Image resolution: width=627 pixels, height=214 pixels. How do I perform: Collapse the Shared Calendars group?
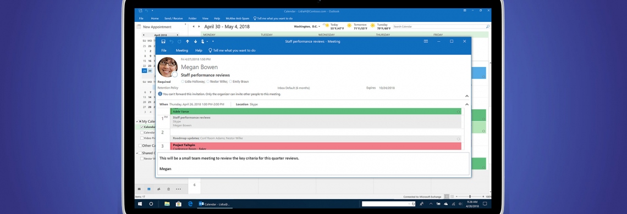(136, 153)
